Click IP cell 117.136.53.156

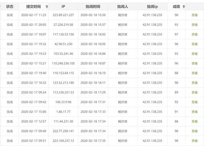coord(63,34)
